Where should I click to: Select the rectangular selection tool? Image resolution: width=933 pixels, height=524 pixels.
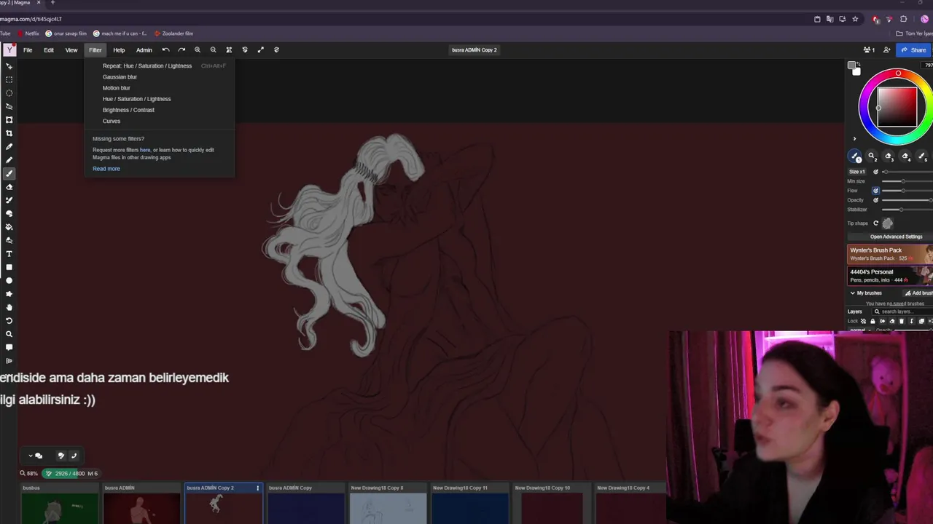click(x=9, y=79)
